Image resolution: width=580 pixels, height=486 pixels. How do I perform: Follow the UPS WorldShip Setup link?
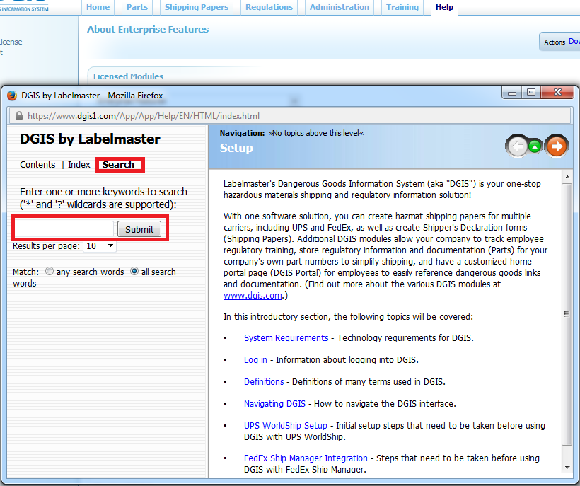tap(285, 426)
